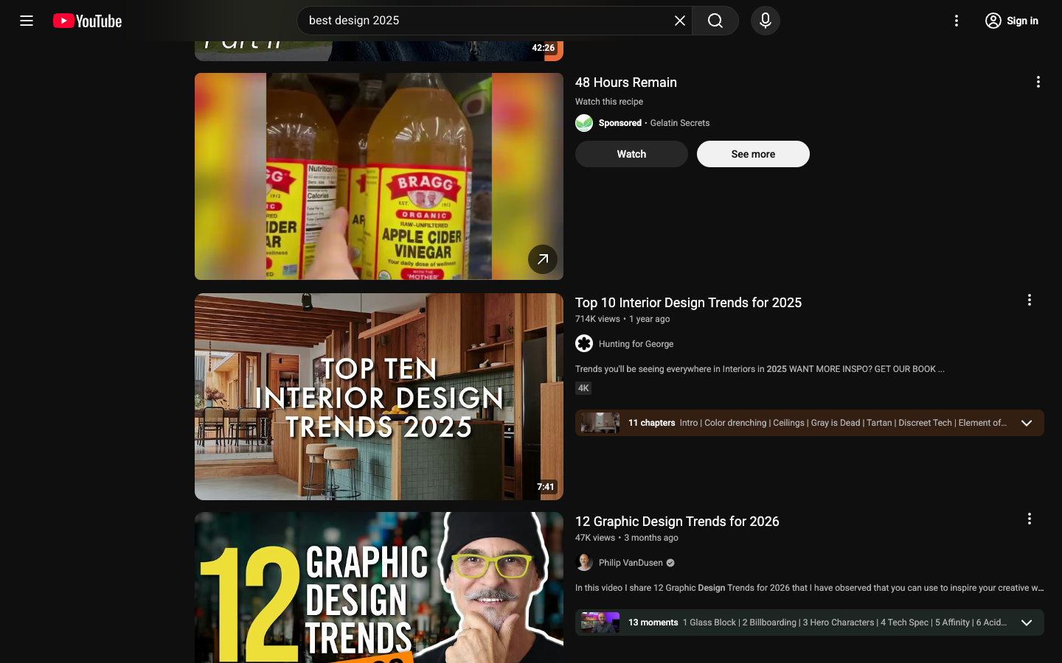
Task: Click the Graphic Design video description snippet
Action: pos(809,588)
